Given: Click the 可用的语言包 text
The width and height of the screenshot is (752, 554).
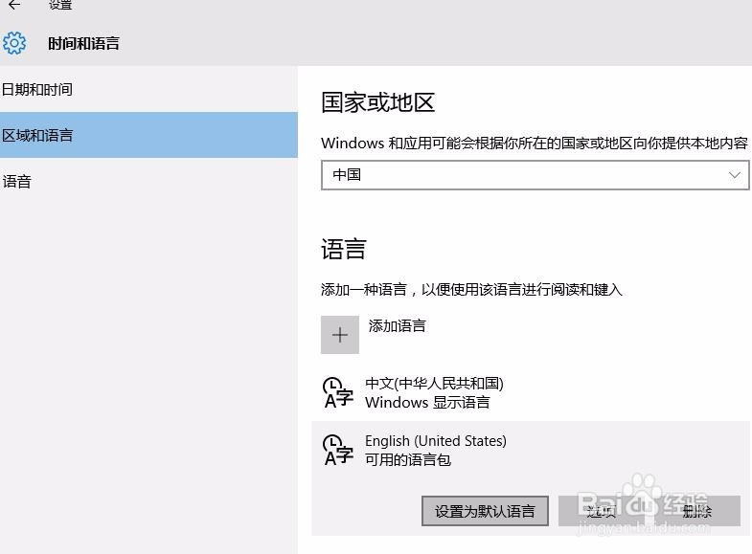Looking at the screenshot, I should tap(408, 460).
